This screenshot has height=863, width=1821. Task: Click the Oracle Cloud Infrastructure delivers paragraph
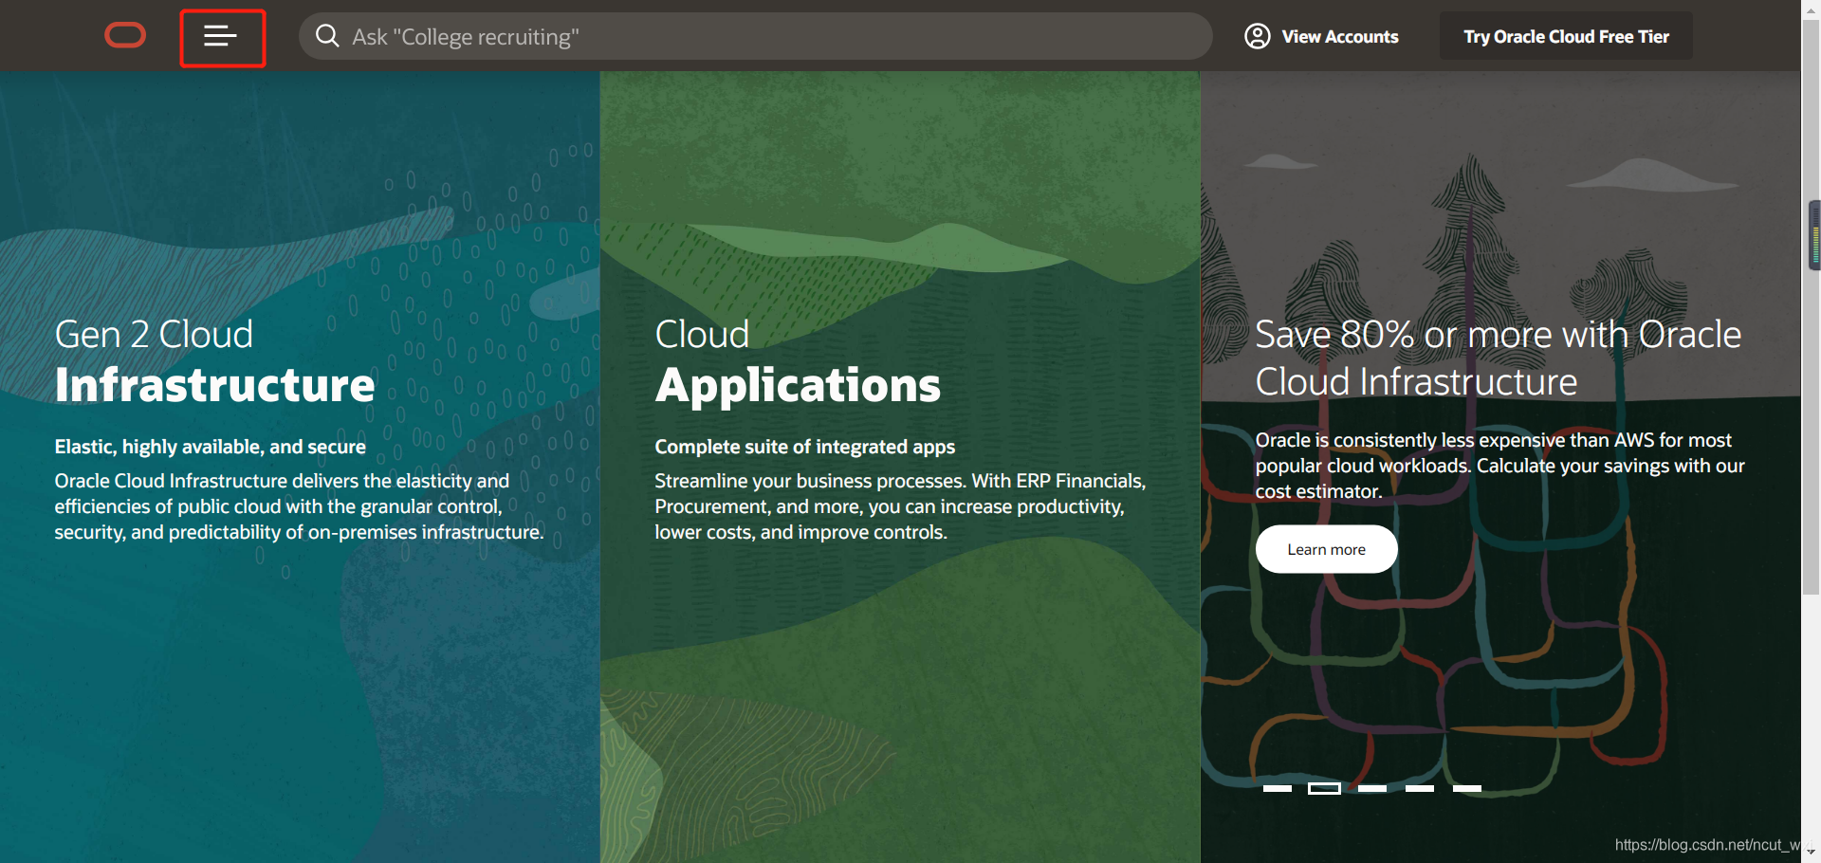[299, 506]
